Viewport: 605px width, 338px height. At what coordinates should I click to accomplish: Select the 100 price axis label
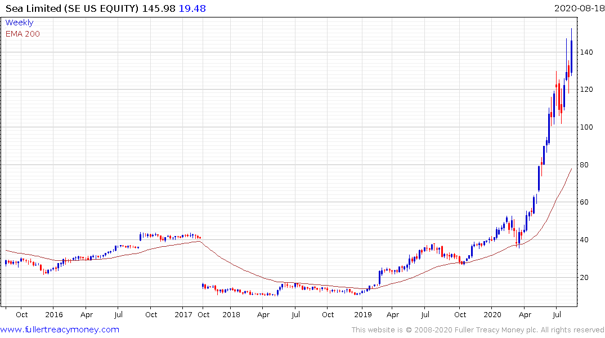pyautogui.click(x=588, y=127)
